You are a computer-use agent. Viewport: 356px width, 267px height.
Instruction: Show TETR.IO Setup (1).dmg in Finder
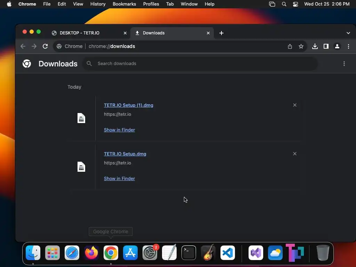pos(120,130)
